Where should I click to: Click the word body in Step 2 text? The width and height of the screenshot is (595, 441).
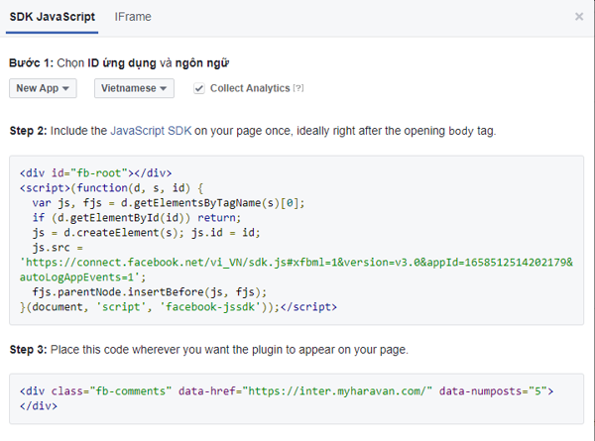463,131
